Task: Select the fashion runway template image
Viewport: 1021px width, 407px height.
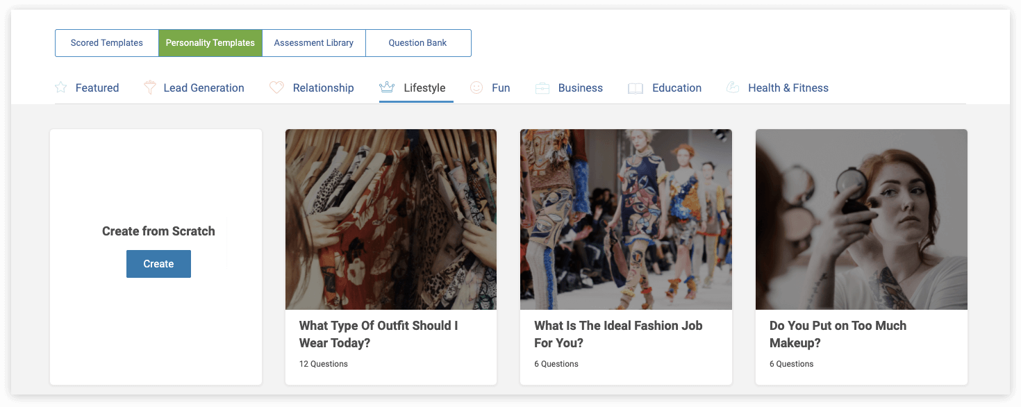Action: pyautogui.click(x=626, y=219)
